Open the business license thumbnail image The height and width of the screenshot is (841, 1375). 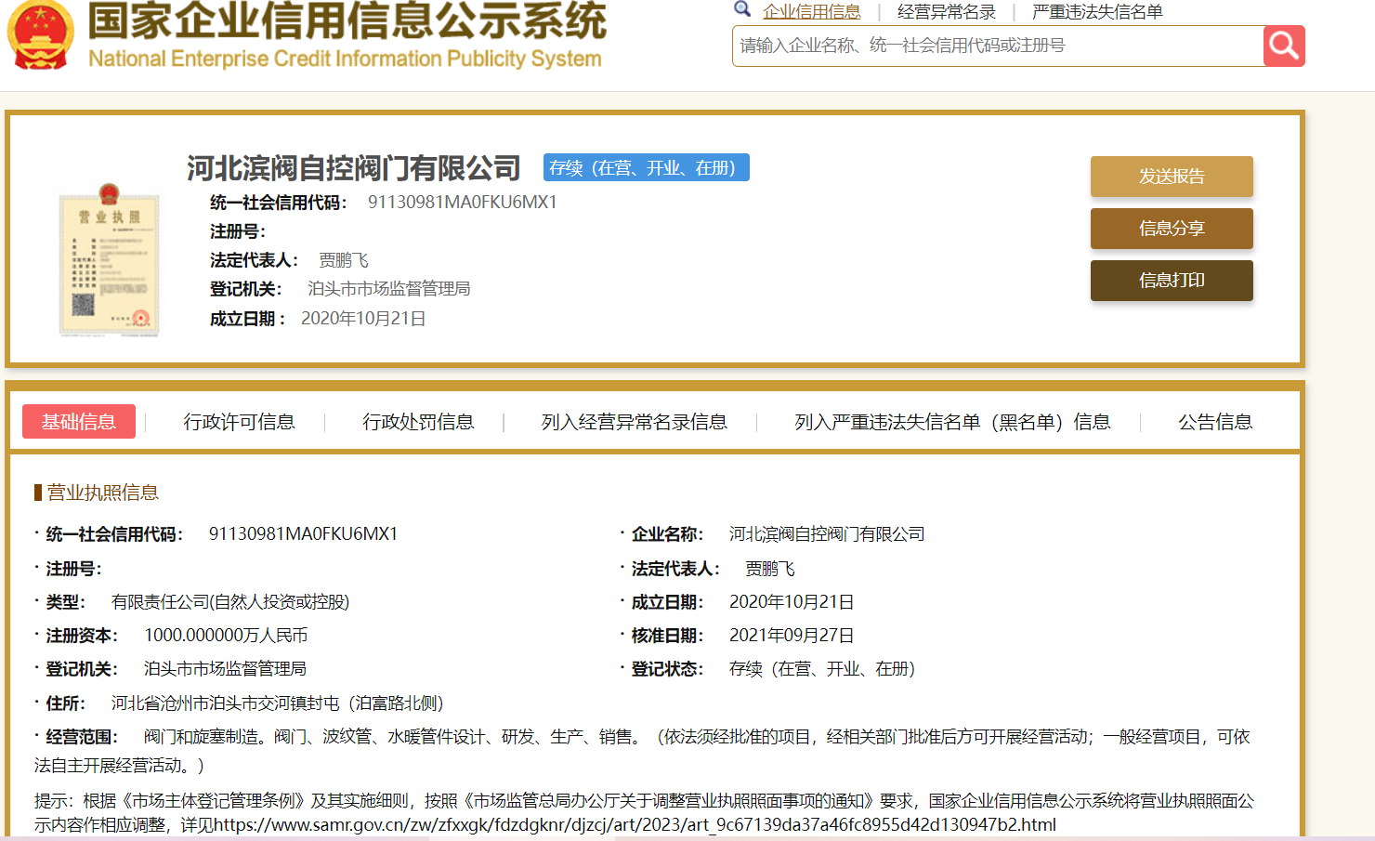(x=109, y=259)
